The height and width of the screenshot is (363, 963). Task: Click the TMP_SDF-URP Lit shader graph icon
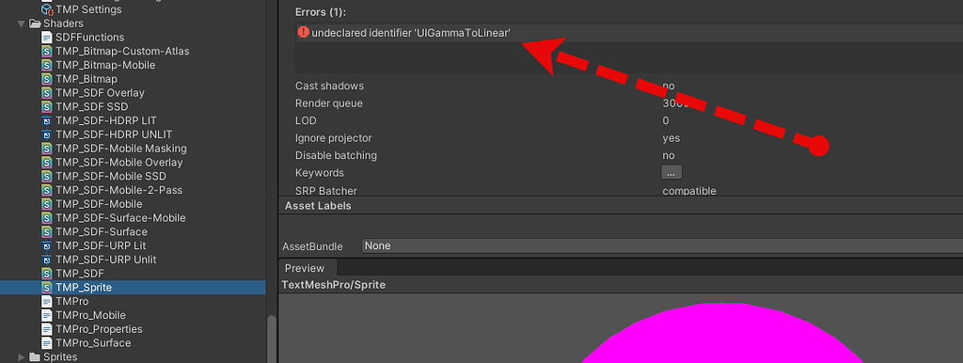click(x=47, y=245)
